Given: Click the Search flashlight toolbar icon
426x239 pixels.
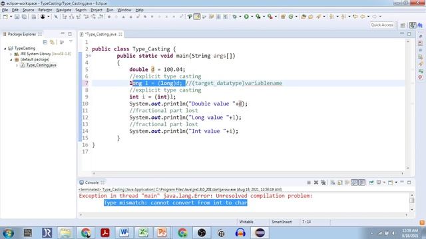Looking at the screenshot, I should 318,17.
